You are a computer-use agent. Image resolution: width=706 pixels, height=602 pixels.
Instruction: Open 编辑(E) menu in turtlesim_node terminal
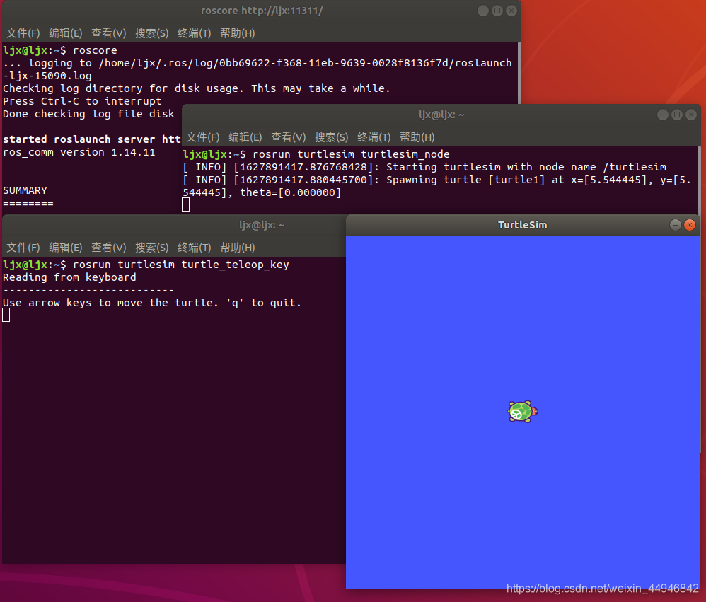tap(245, 137)
